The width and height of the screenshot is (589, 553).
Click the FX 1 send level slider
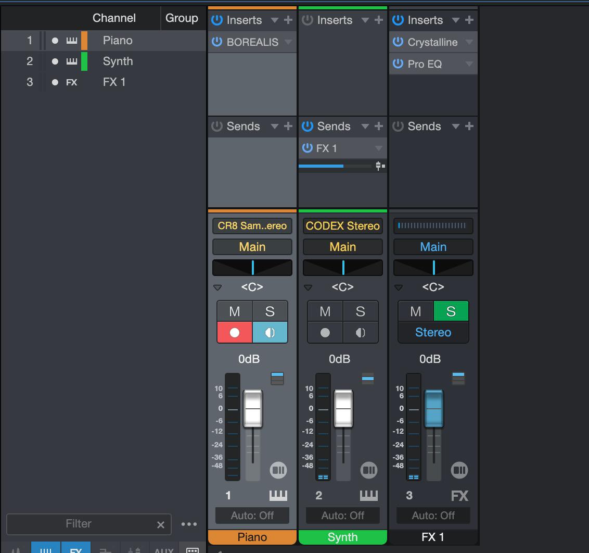coord(335,166)
